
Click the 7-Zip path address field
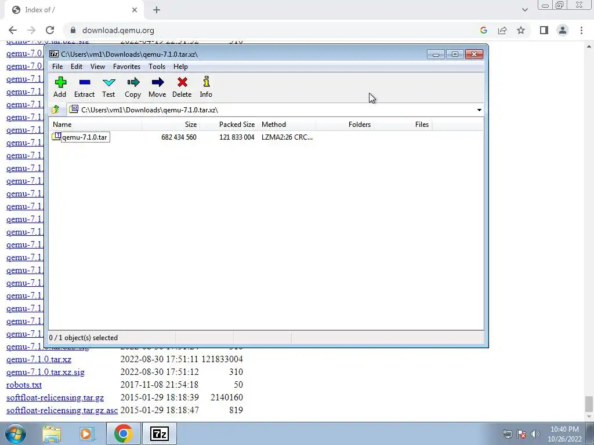point(276,110)
